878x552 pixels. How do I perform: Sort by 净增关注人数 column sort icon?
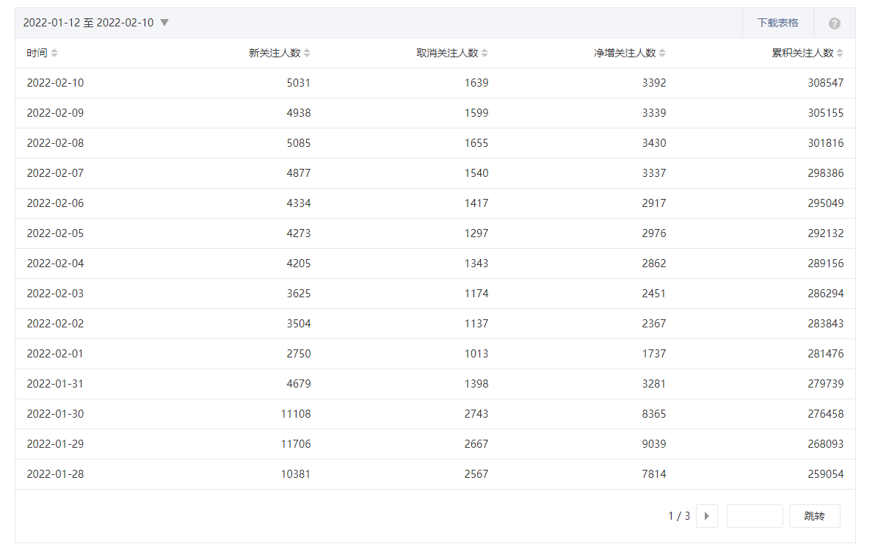[662, 53]
